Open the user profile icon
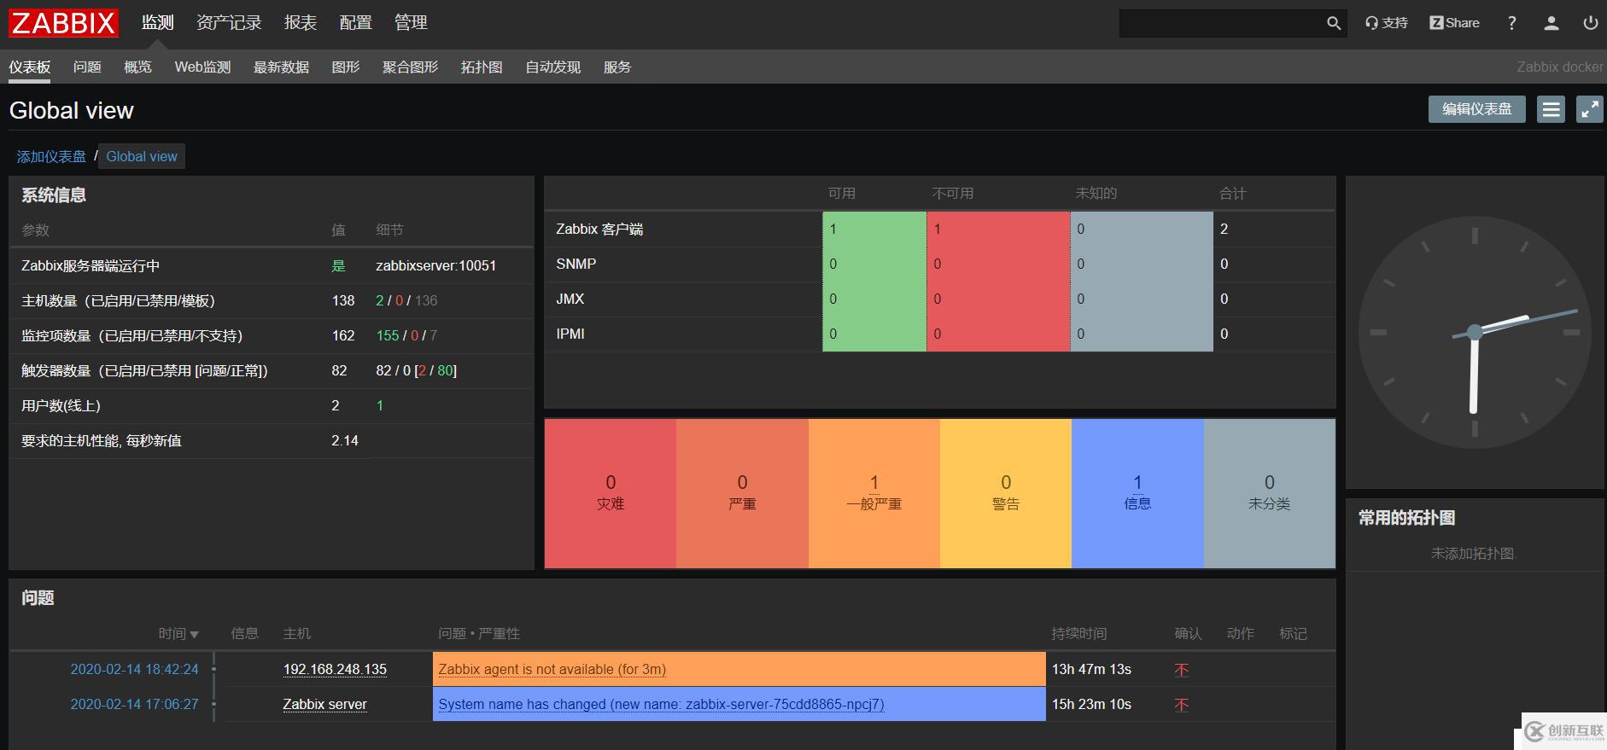 pos(1551,23)
